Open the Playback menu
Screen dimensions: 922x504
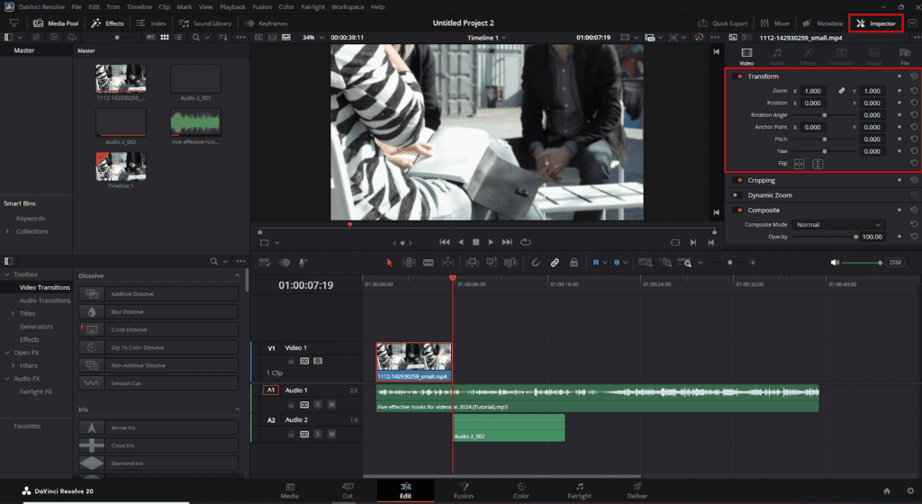pos(232,7)
